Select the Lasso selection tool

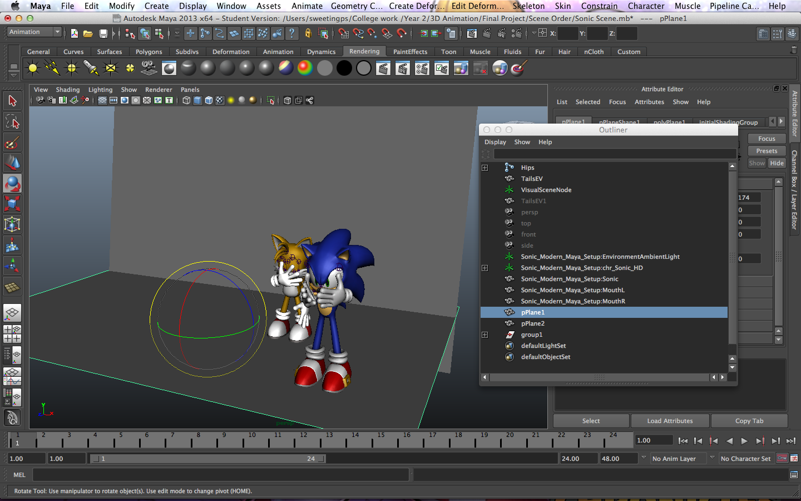pyautogui.click(x=12, y=121)
